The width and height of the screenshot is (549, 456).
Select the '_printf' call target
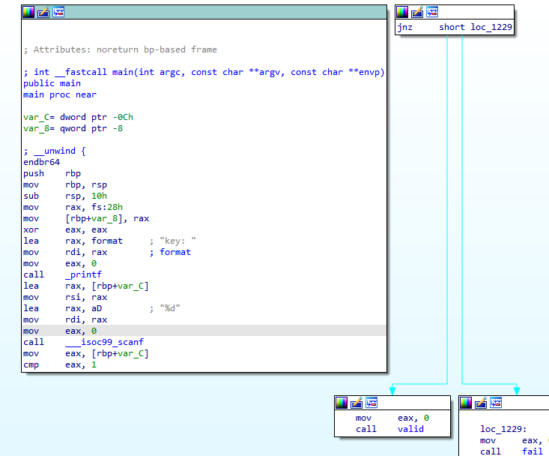pyautogui.click(x=83, y=274)
